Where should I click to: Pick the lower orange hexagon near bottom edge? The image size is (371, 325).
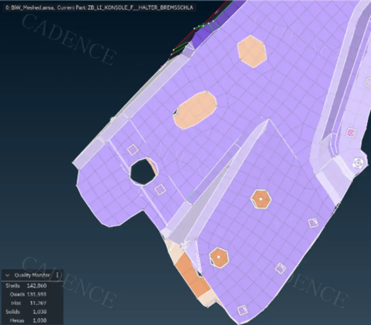point(219,257)
